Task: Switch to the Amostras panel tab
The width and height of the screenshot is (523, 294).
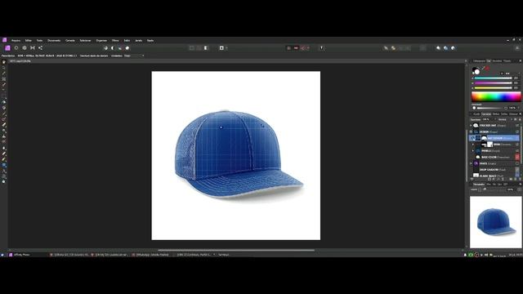Action: pos(497,61)
